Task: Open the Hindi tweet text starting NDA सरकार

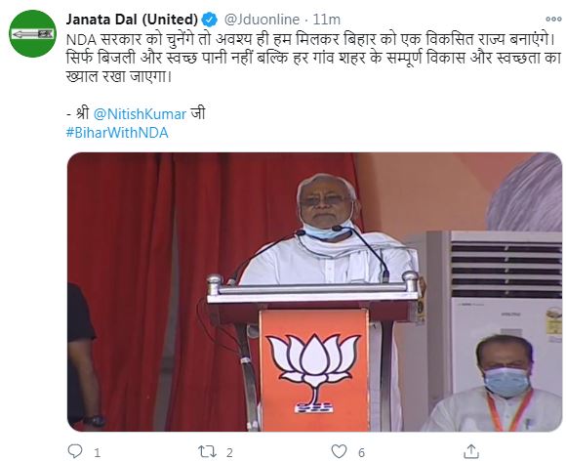Action: pyautogui.click(x=313, y=59)
